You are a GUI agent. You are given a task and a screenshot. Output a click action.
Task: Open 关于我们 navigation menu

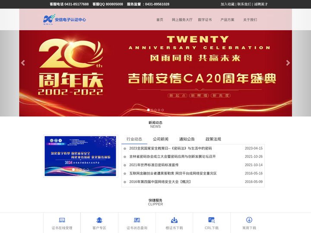click(250, 19)
